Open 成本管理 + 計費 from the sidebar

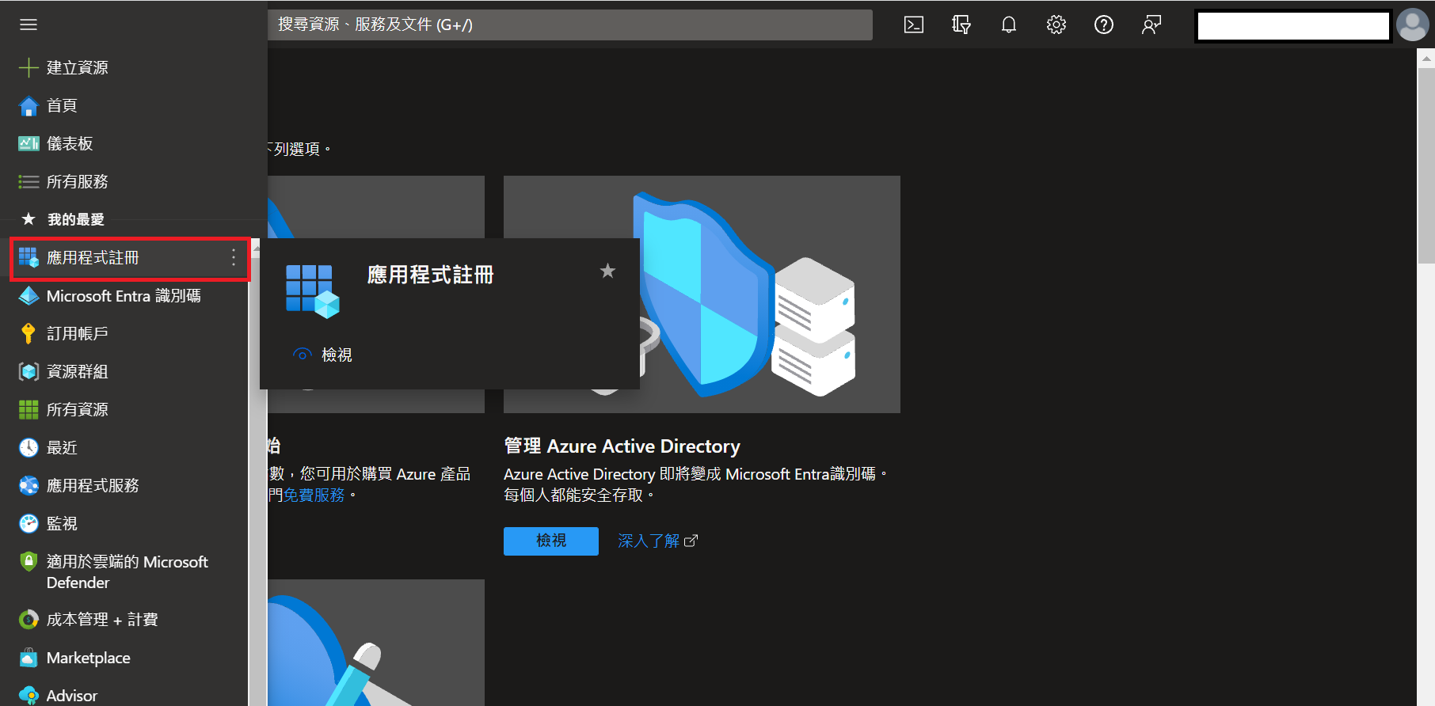tap(102, 619)
